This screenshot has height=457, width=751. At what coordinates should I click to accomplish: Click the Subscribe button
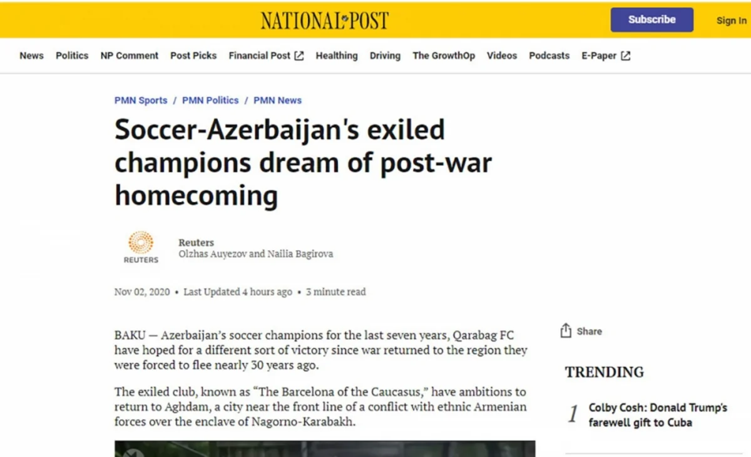click(x=651, y=19)
